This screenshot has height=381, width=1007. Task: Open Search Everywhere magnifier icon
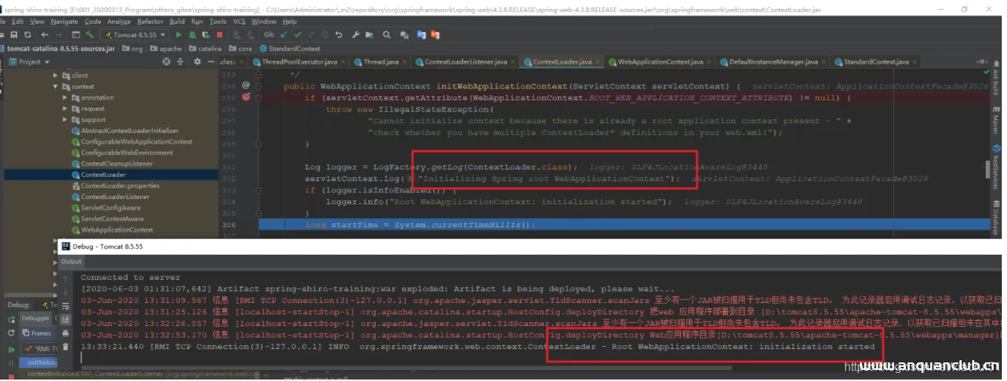pyautogui.click(x=385, y=35)
